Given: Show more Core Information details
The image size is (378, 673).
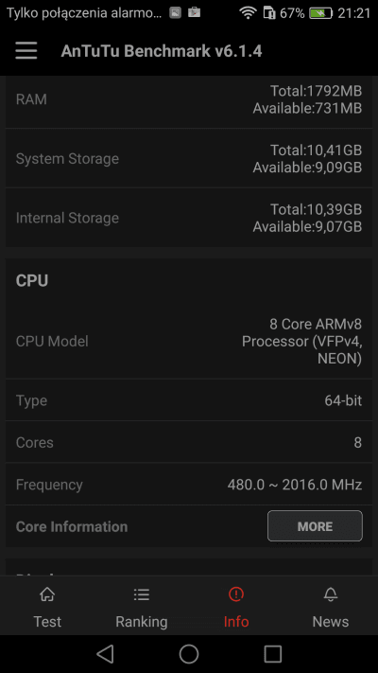Looking at the screenshot, I should pos(315,526).
